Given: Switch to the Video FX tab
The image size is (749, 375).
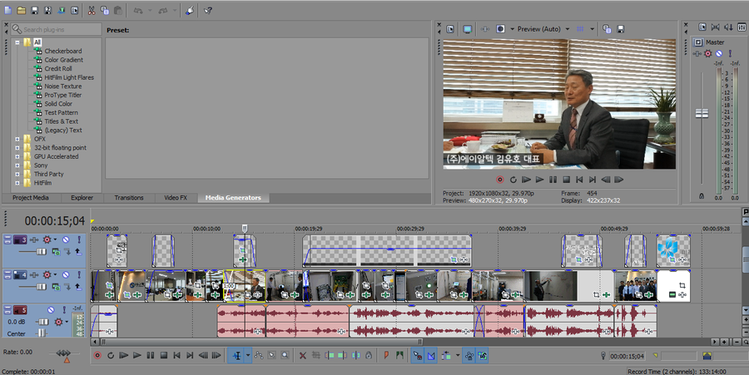Looking at the screenshot, I should (176, 198).
